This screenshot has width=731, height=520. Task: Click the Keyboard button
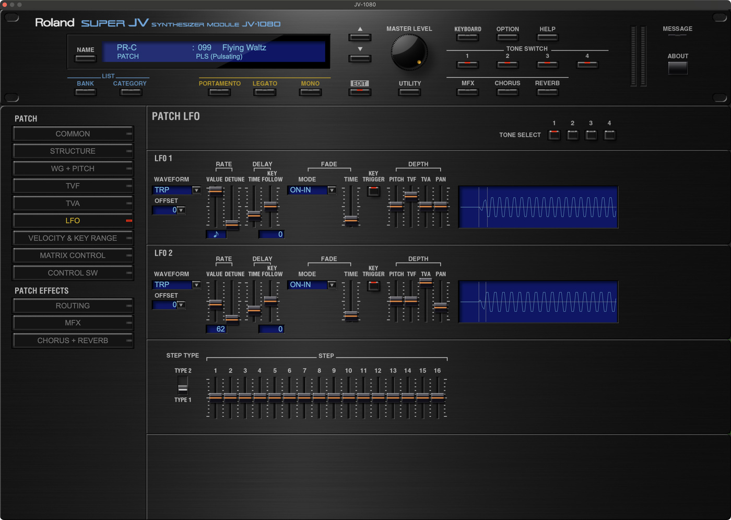tap(467, 38)
